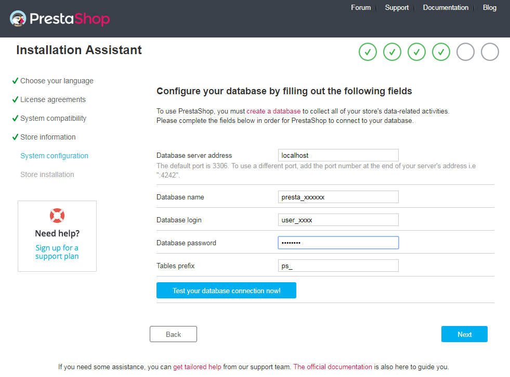Viewport: 510px width, 377px height.
Task: Focus the Database server address field
Action: point(338,155)
